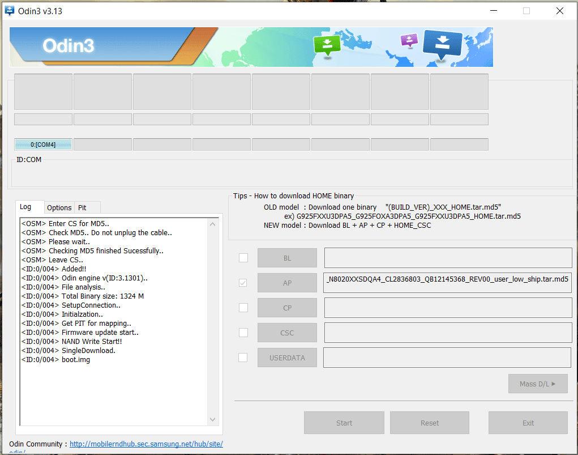578x455 pixels.
Task: Click the Exit button
Action: [x=528, y=423]
